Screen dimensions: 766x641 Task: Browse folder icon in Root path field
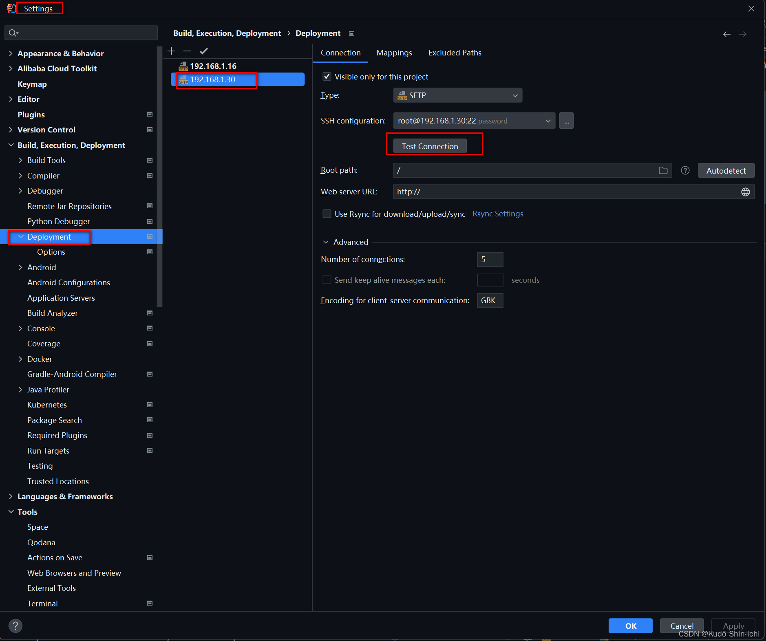(x=663, y=170)
